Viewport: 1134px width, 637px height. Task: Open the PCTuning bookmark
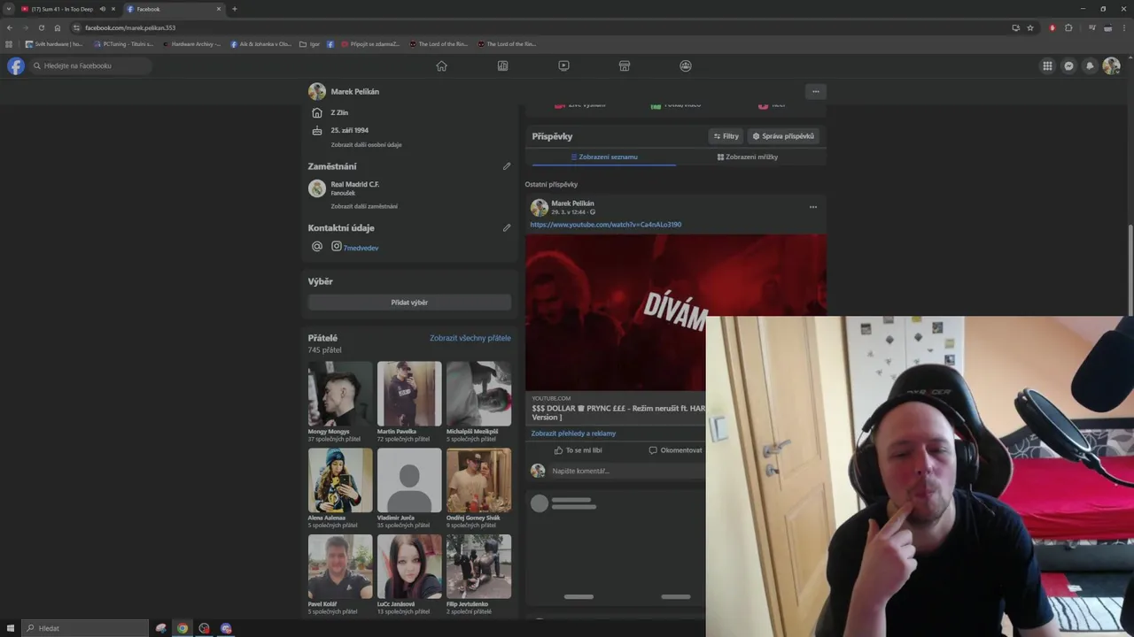coord(123,43)
